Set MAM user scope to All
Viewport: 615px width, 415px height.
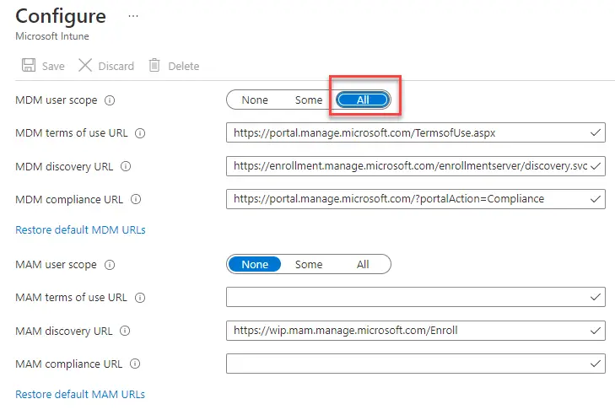click(x=363, y=264)
